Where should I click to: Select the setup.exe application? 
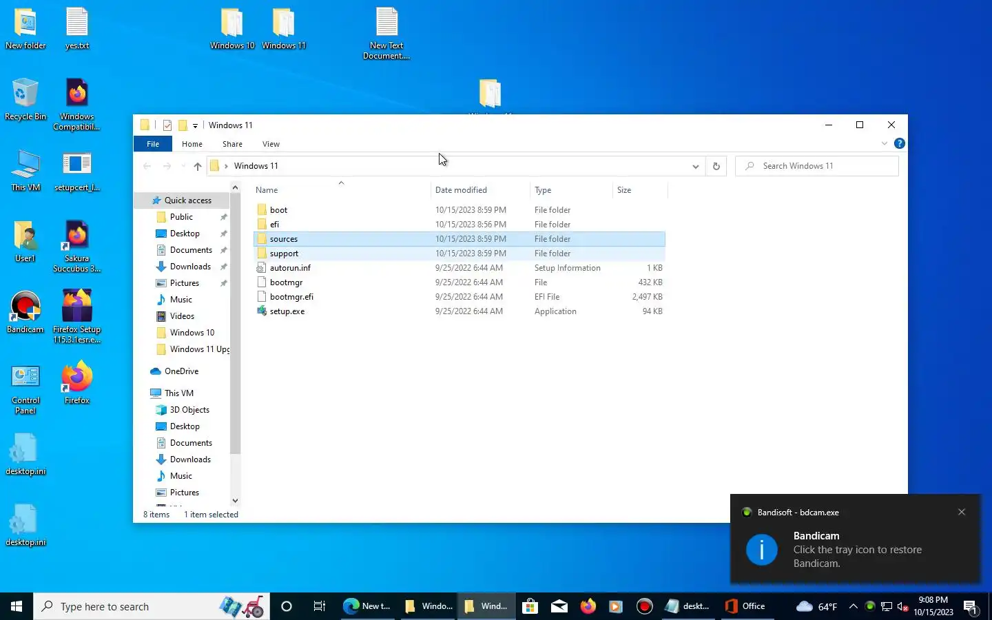(x=459, y=311)
